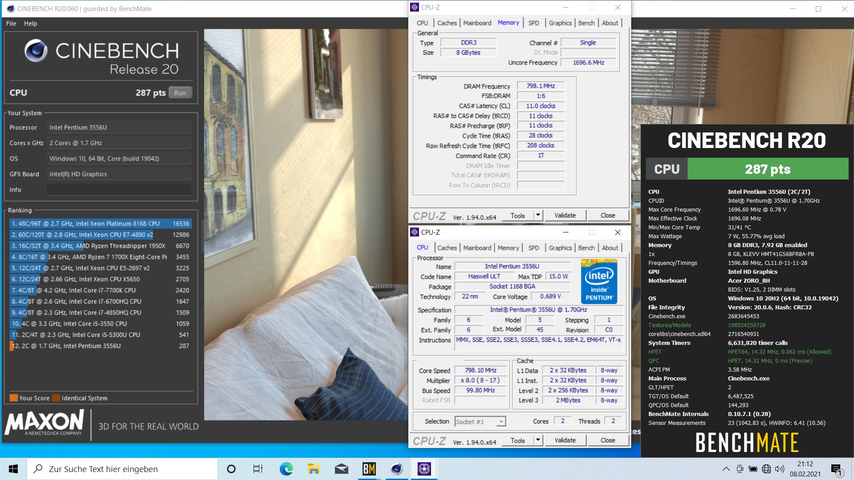
Task: Open Bench tab in bottom CPU-Z window
Action: click(586, 248)
